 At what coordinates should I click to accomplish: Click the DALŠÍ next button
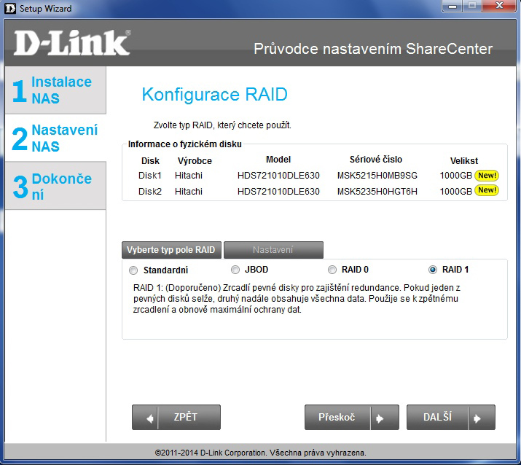coord(451,417)
